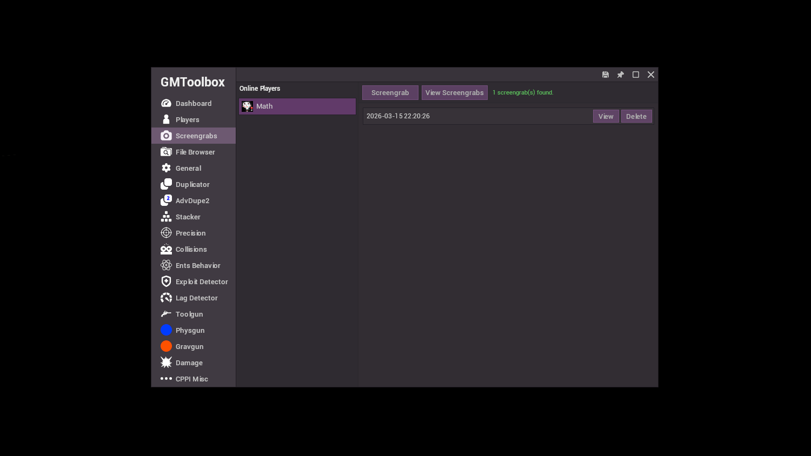Delete the 2026-03-15 screengrab
Viewport: 811px width, 456px height.
click(x=636, y=116)
